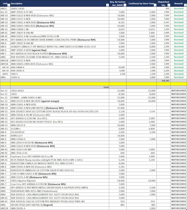The image size is (187, 210).
Task: Select cell 'Psychsync Ecru ART-600049-AQ Ecru NF'
Action: pos(60,156)
